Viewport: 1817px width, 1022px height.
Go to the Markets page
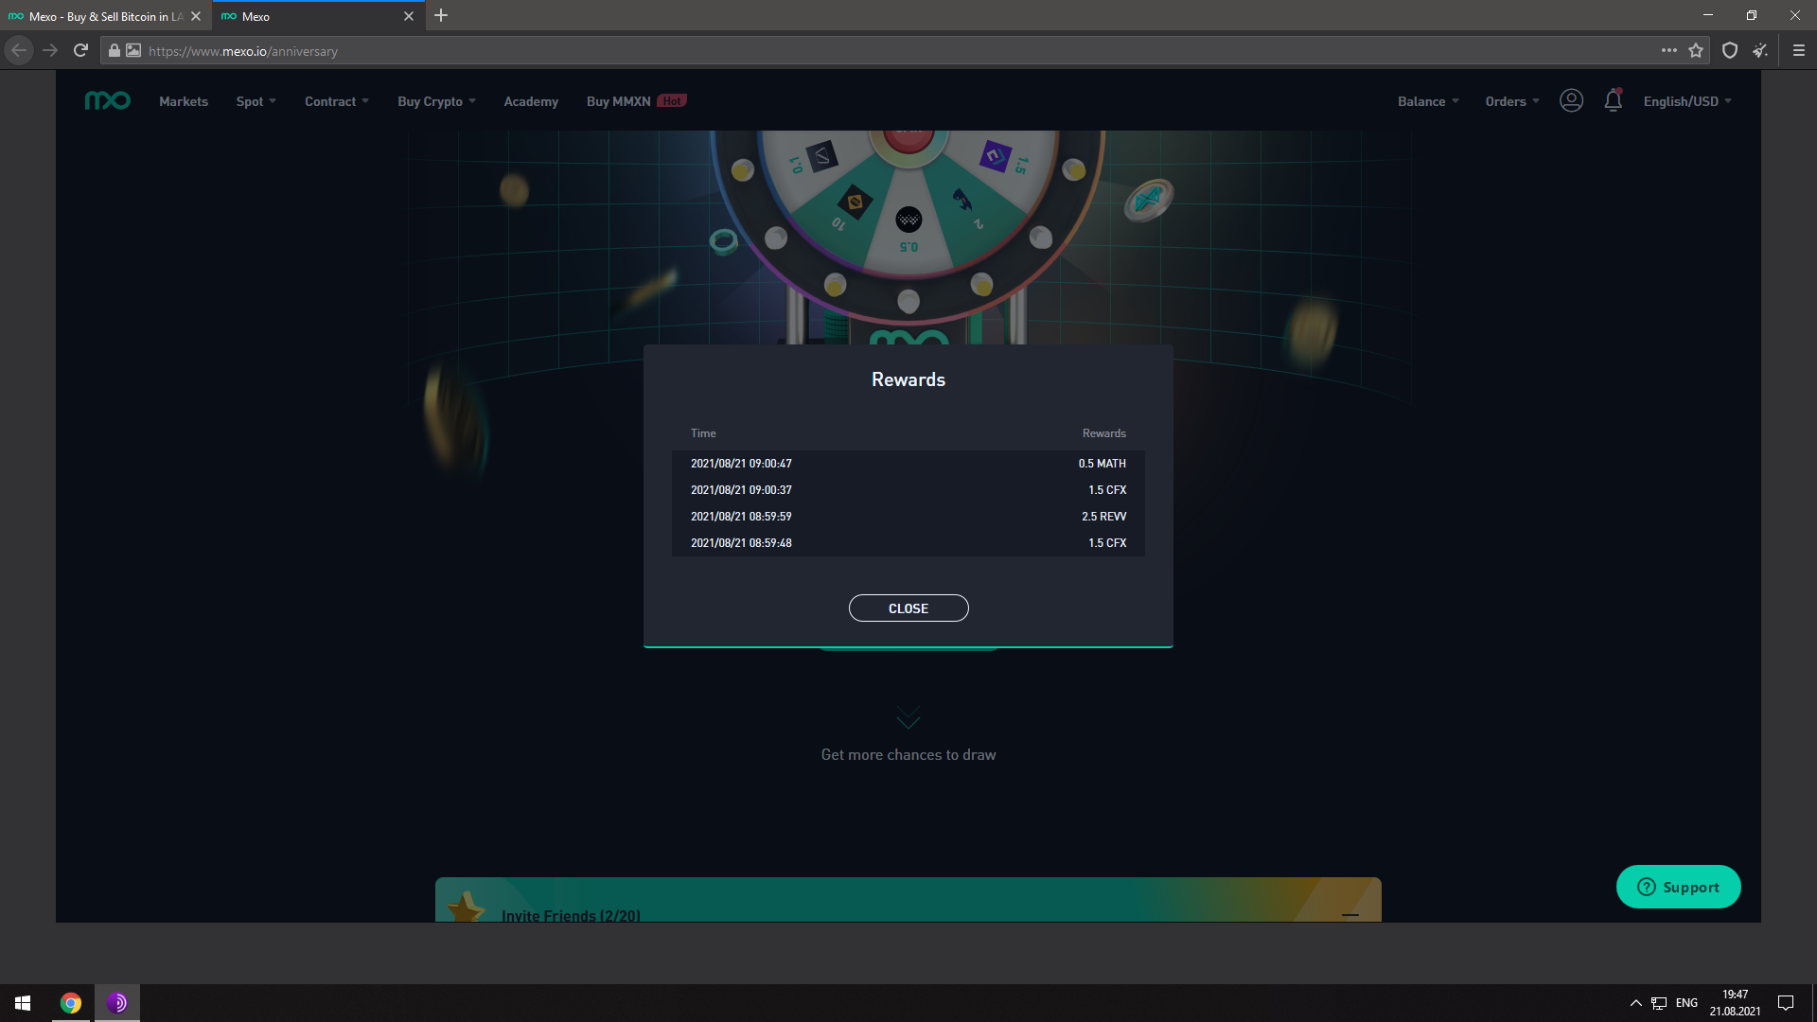pos(184,101)
